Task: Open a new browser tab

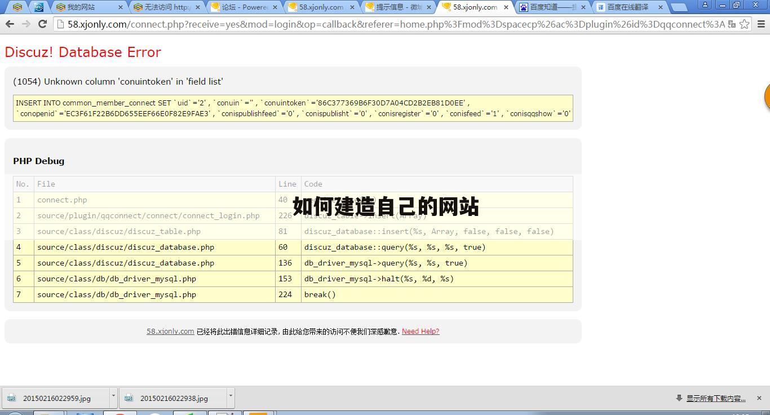Action: pos(679,7)
